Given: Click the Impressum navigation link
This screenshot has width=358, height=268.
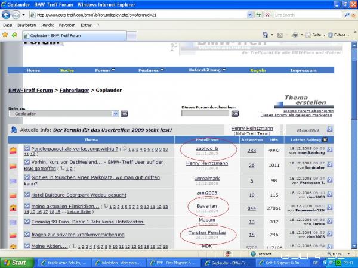Looking at the screenshot, I should 304,70.
